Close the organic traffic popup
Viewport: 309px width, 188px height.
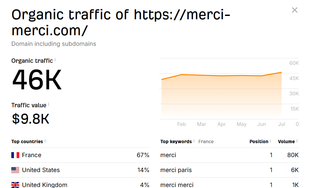pos(294,10)
